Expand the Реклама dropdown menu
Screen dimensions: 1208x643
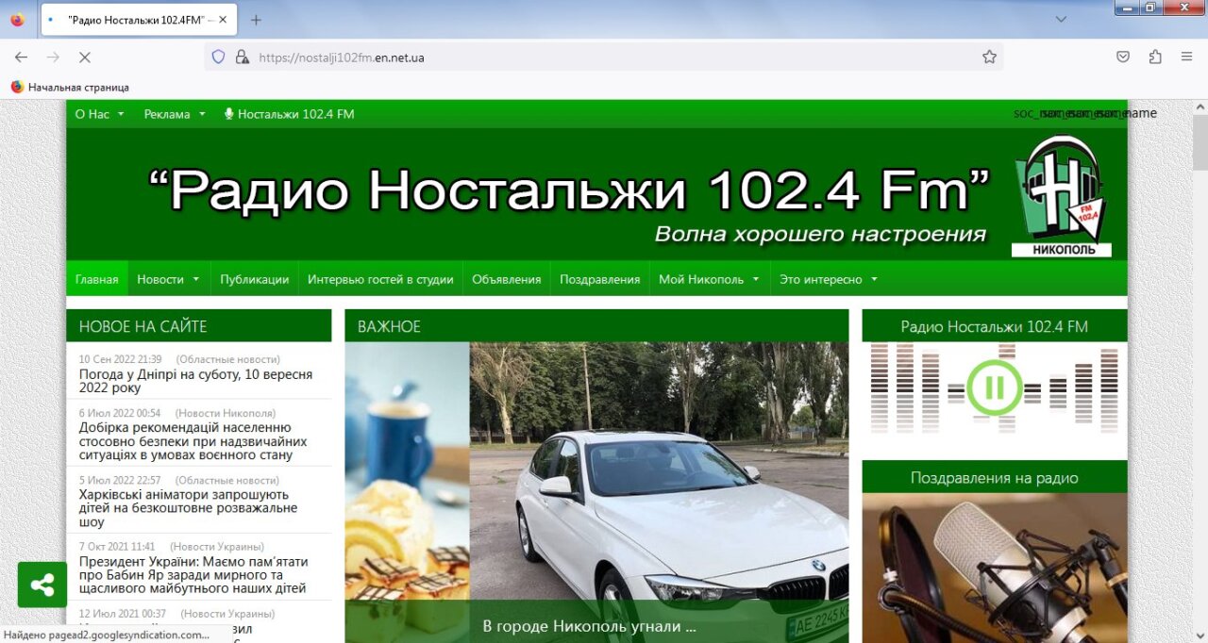click(x=175, y=114)
